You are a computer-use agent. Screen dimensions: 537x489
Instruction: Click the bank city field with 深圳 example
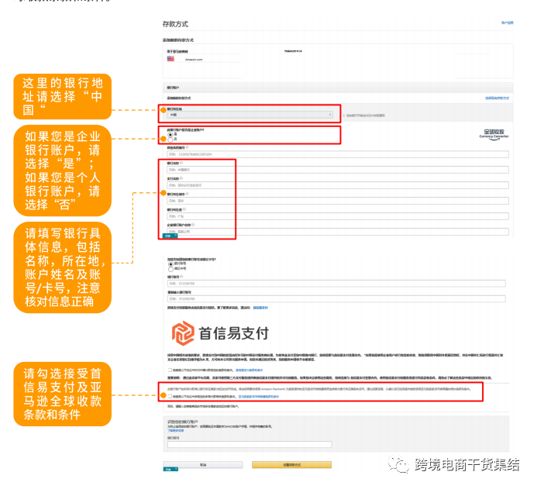click(338, 201)
